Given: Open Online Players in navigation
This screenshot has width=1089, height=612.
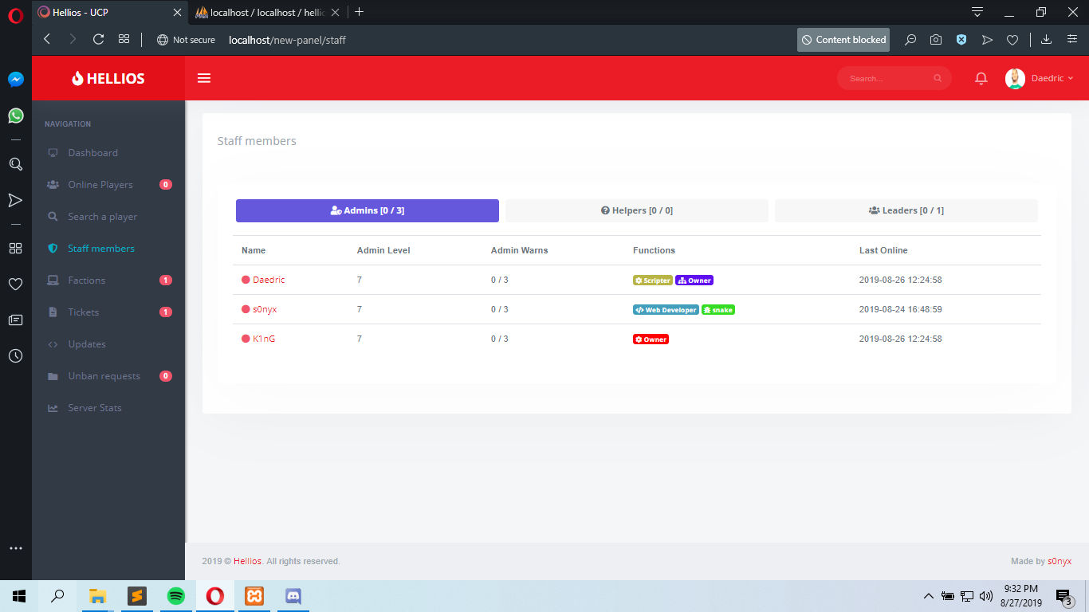Looking at the screenshot, I should [108, 185].
